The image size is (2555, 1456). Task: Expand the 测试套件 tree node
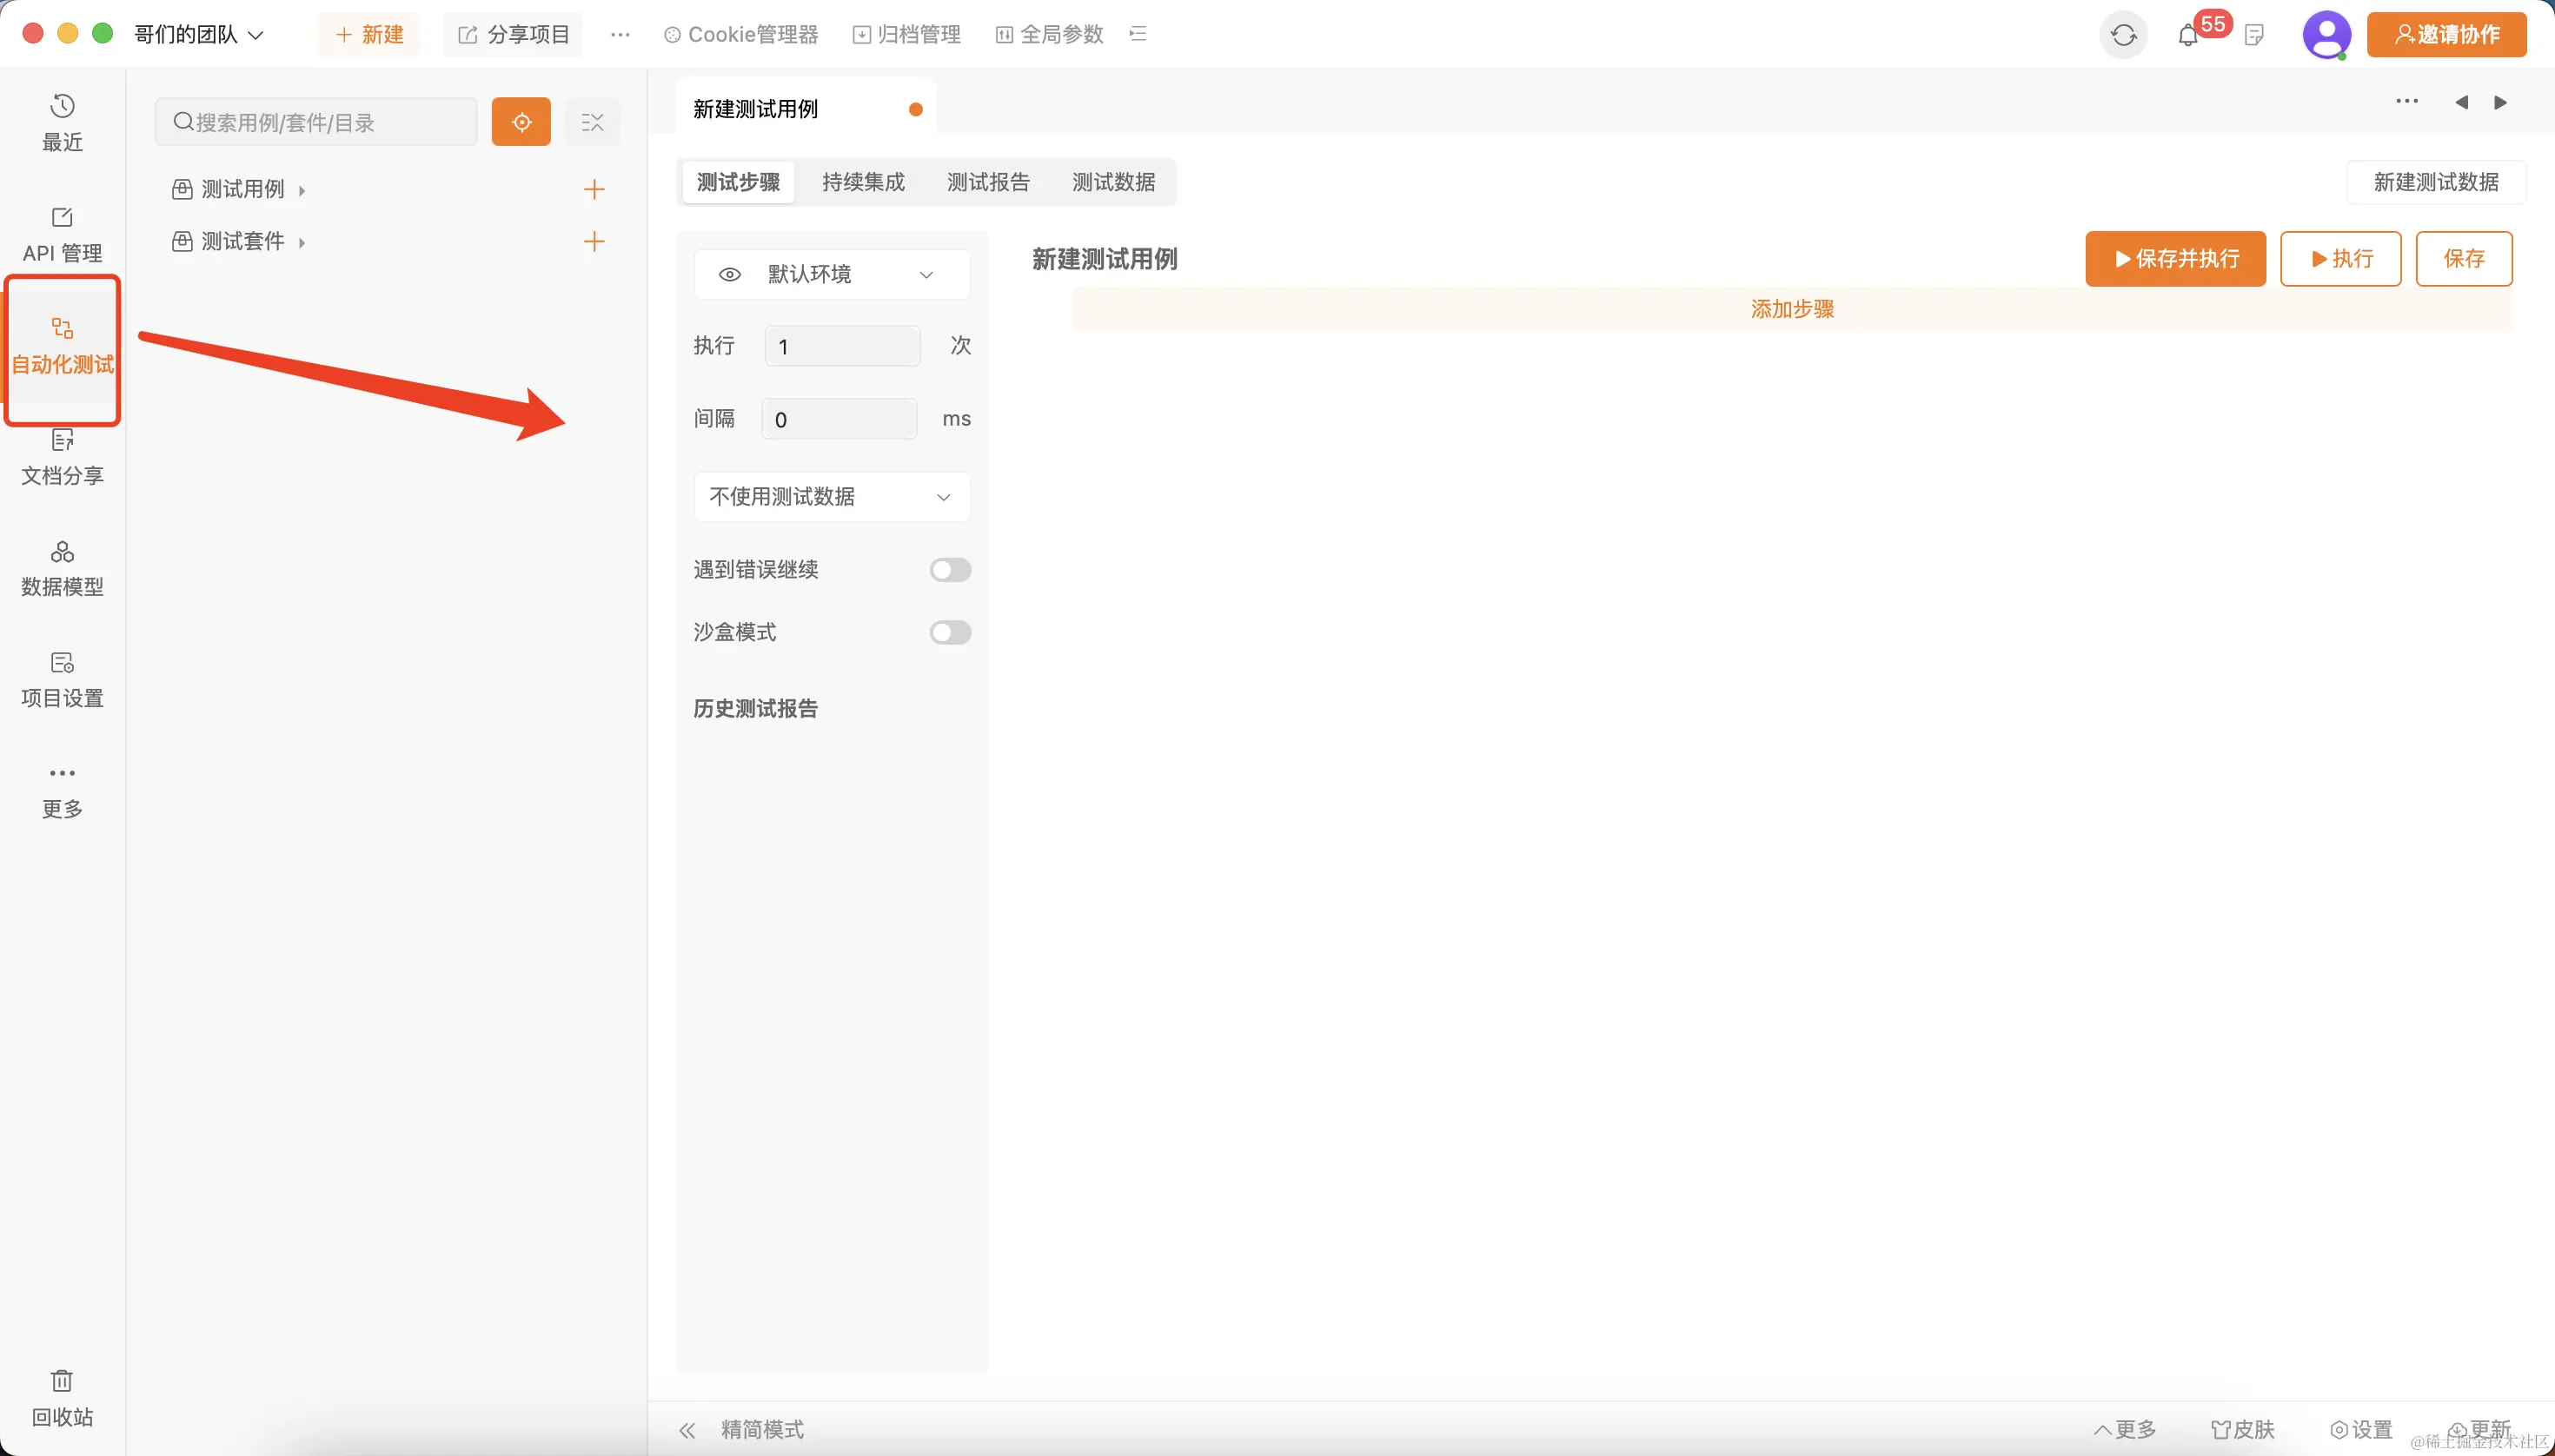[x=301, y=242]
